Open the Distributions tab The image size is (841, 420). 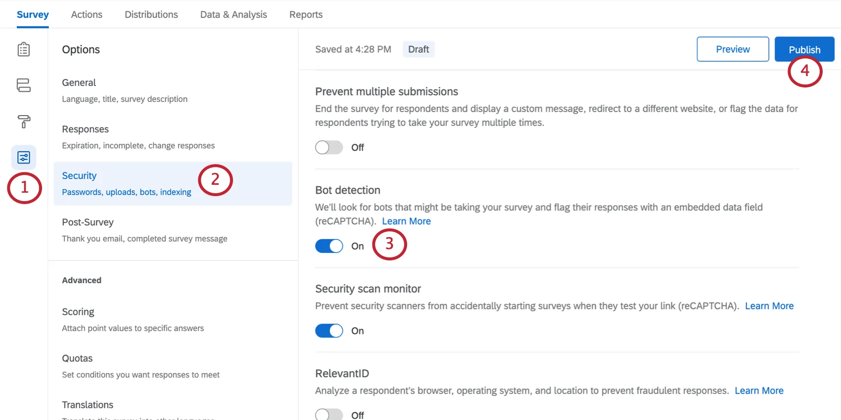pos(151,15)
